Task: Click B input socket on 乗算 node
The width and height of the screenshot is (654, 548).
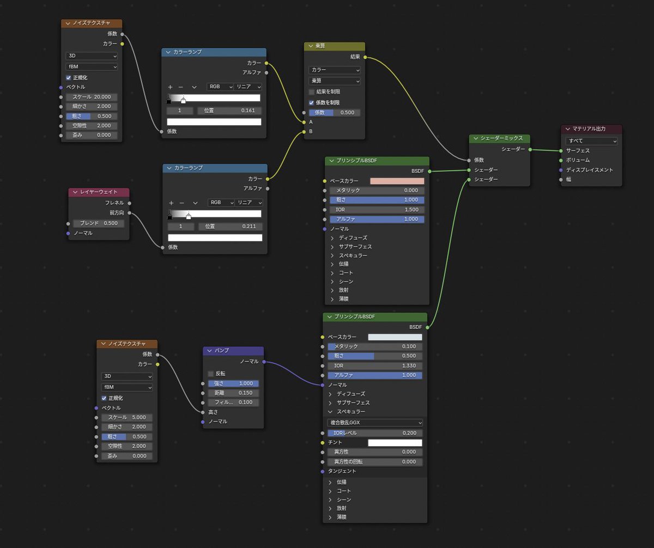Action: click(x=304, y=131)
